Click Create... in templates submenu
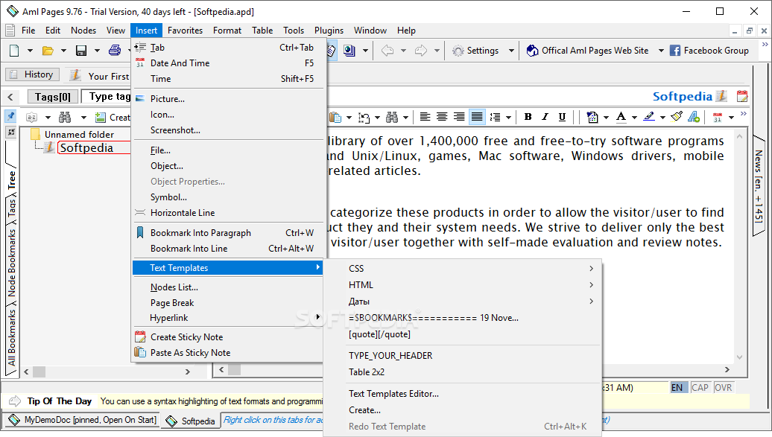Screen dimensions: 772x437 pyautogui.click(x=462, y=410)
